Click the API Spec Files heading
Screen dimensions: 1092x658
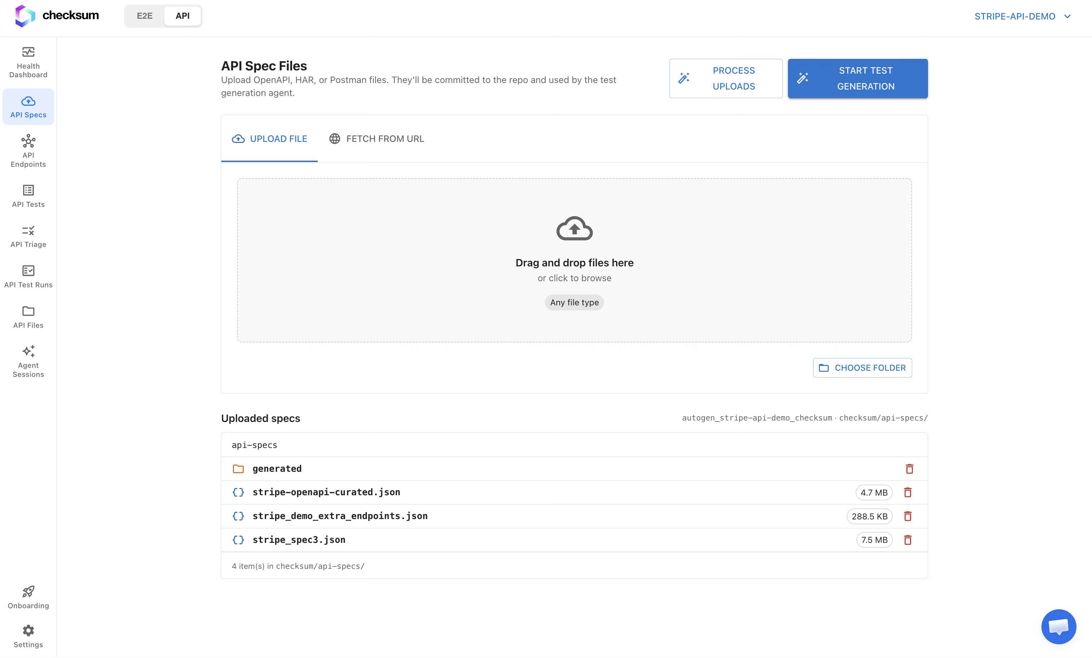pyautogui.click(x=264, y=66)
